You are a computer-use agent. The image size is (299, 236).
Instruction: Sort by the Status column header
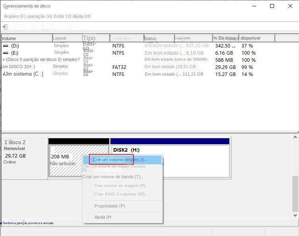(159, 38)
